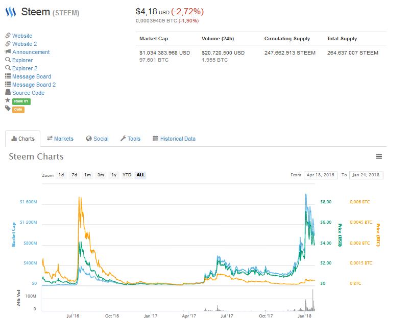Switch to the Social tab

[x=98, y=139]
